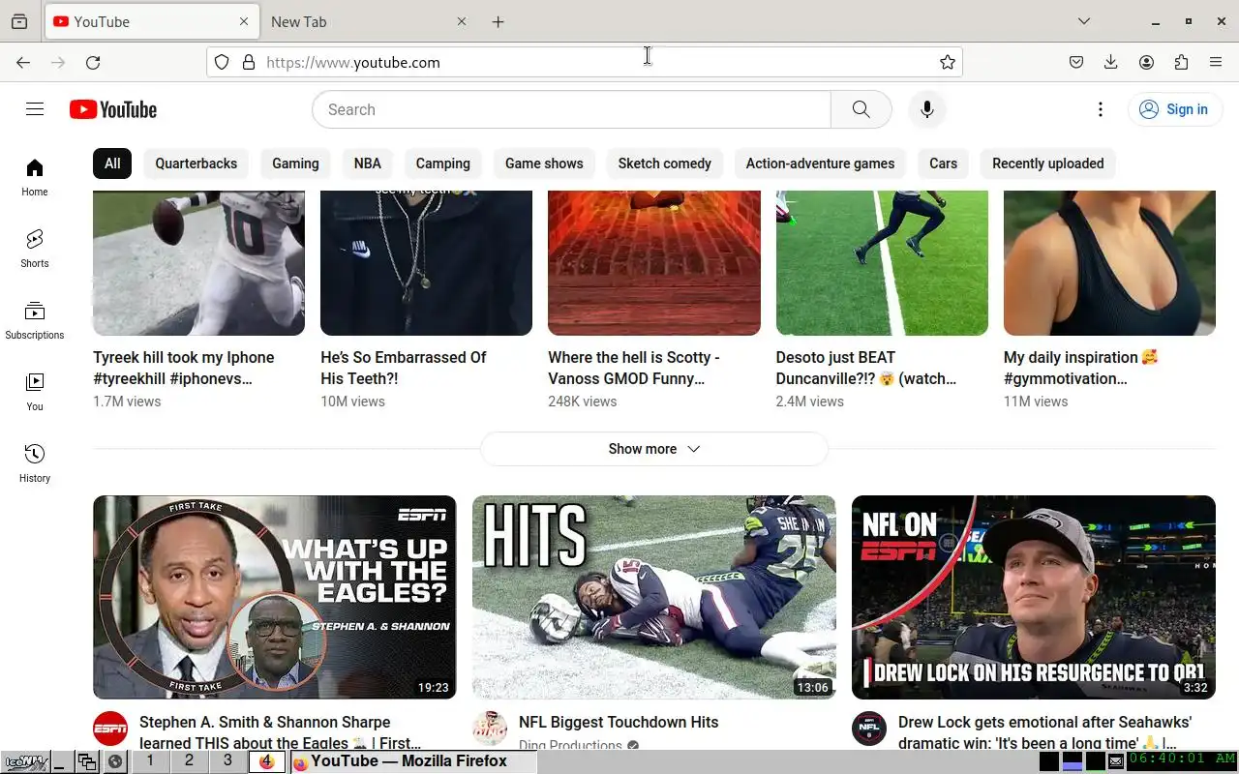
Task: Open the tracking protection shield icon
Action: click(222, 62)
